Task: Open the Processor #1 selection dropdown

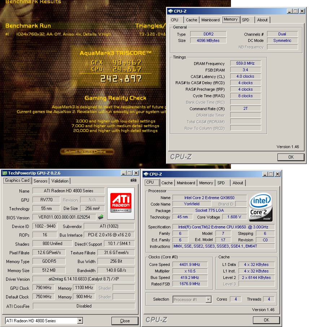Action: click(209, 300)
